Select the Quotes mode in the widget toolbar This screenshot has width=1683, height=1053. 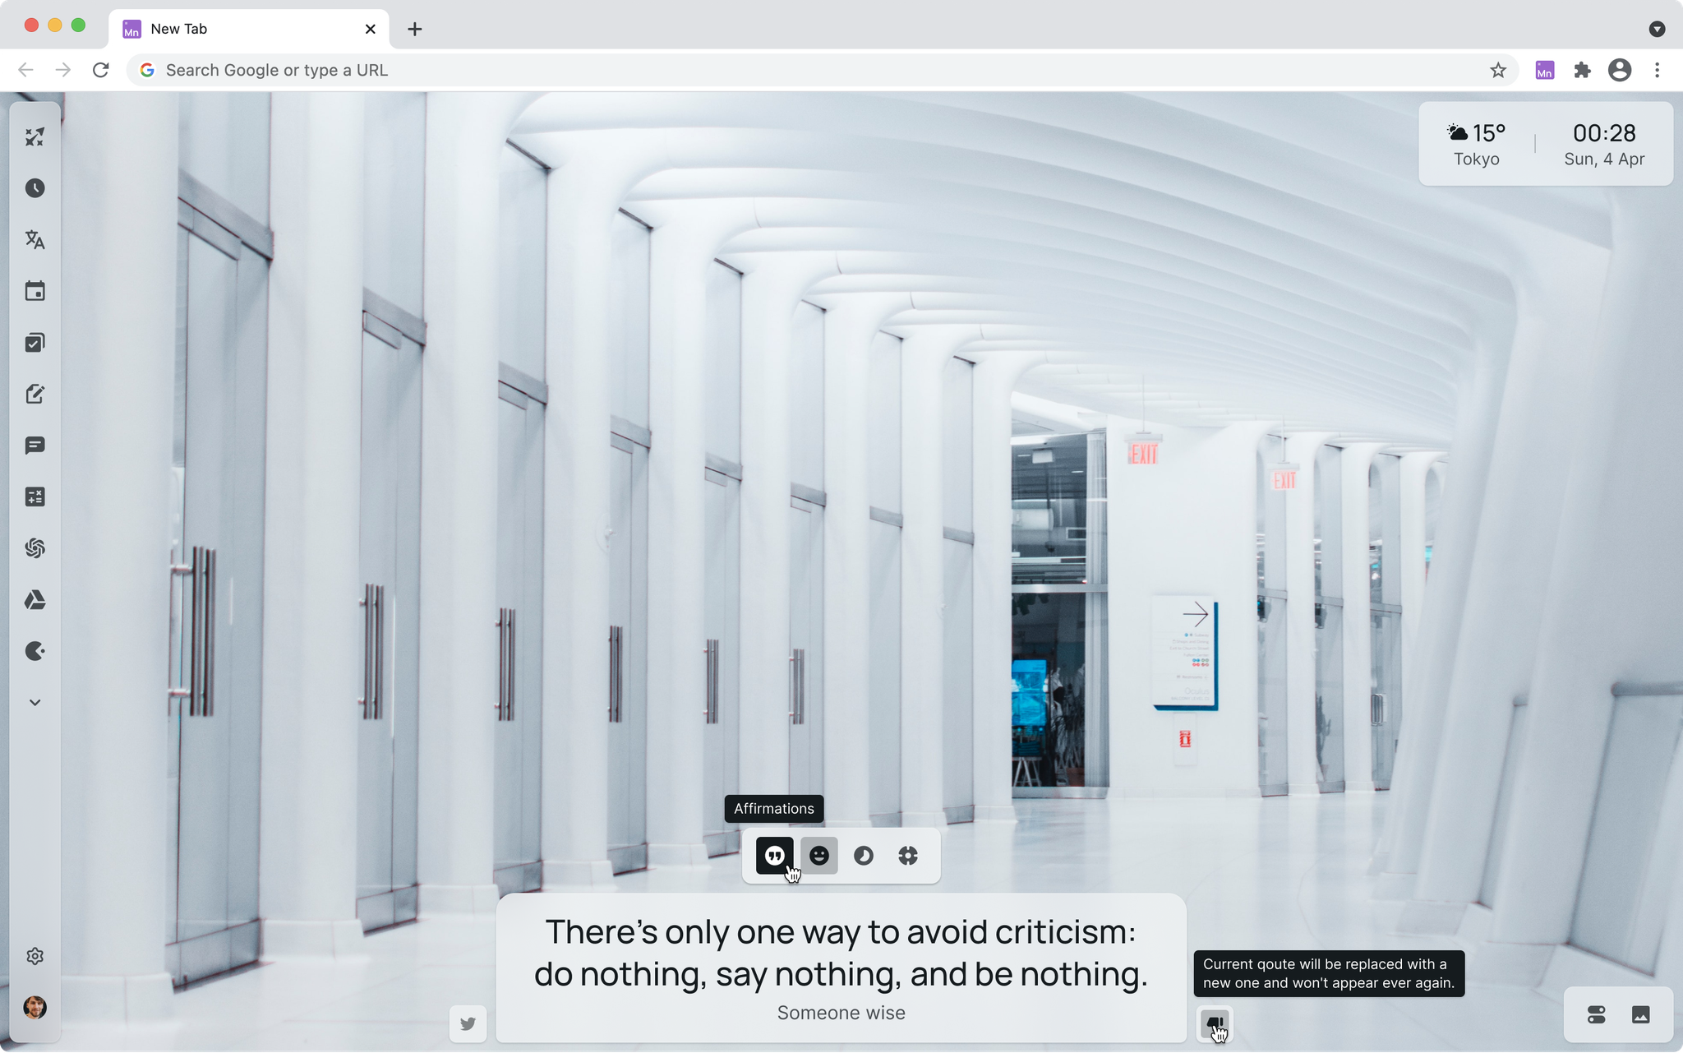click(773, 855)
